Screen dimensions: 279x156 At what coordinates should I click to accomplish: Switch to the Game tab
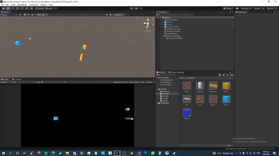pos(5,79)
